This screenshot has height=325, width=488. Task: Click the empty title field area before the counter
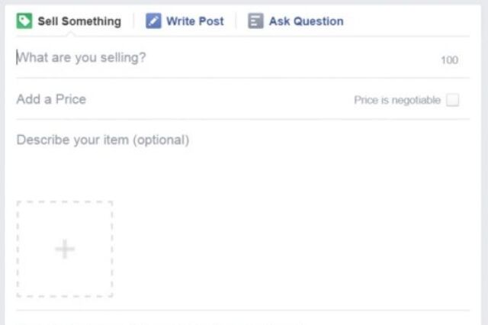[293, 58]
